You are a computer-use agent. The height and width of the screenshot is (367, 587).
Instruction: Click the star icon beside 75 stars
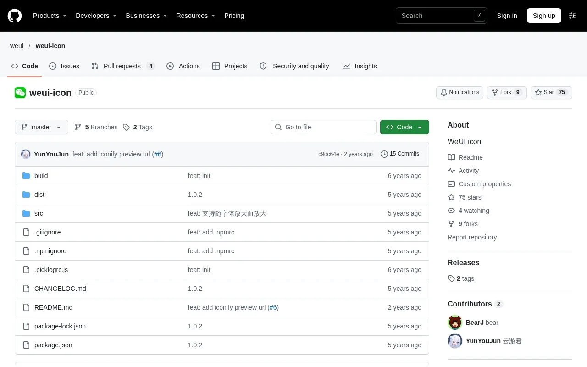click(451, 197)
